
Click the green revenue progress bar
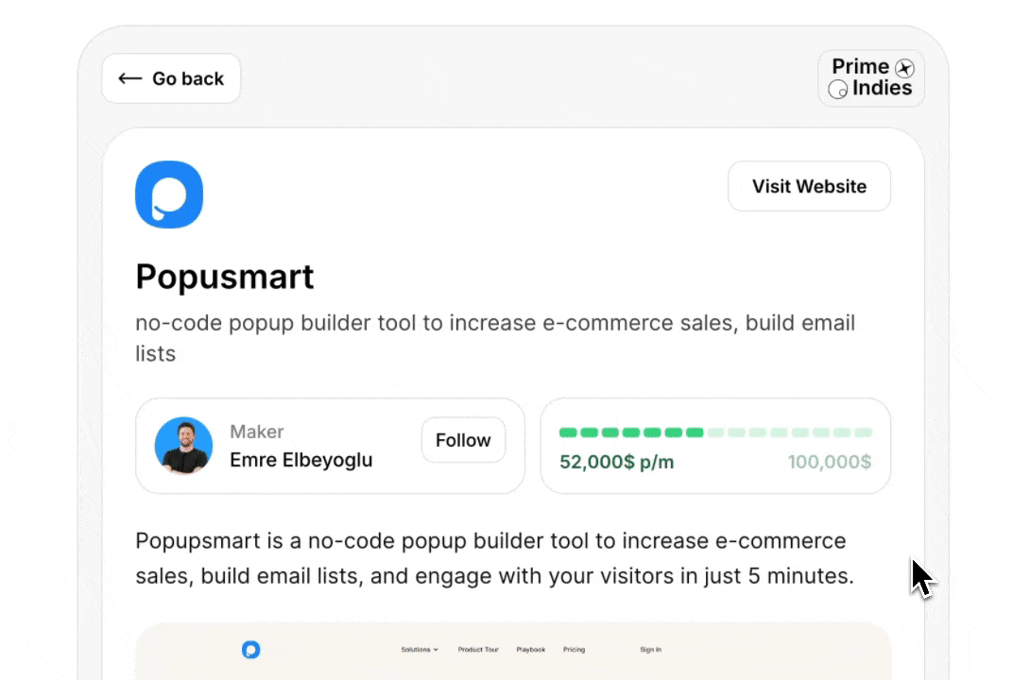click(x=715, y=433)
